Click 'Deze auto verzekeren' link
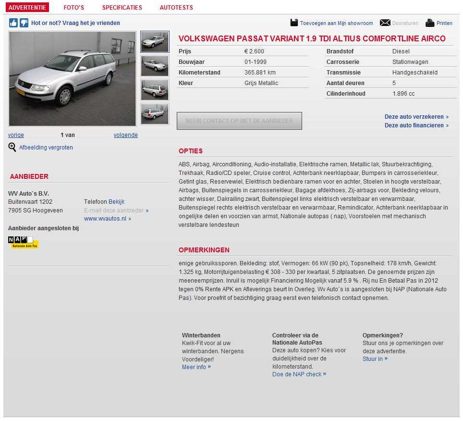463x421 pixels. coord(416,117)
